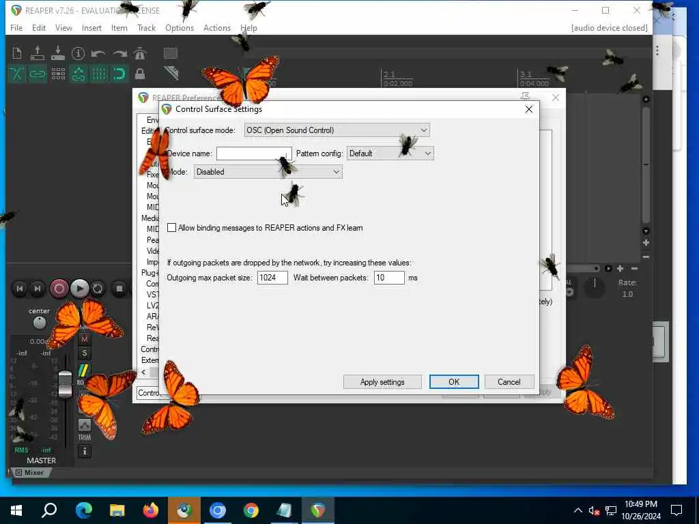
Task: Open Windows taskbar search
Action: pos(49,510)
